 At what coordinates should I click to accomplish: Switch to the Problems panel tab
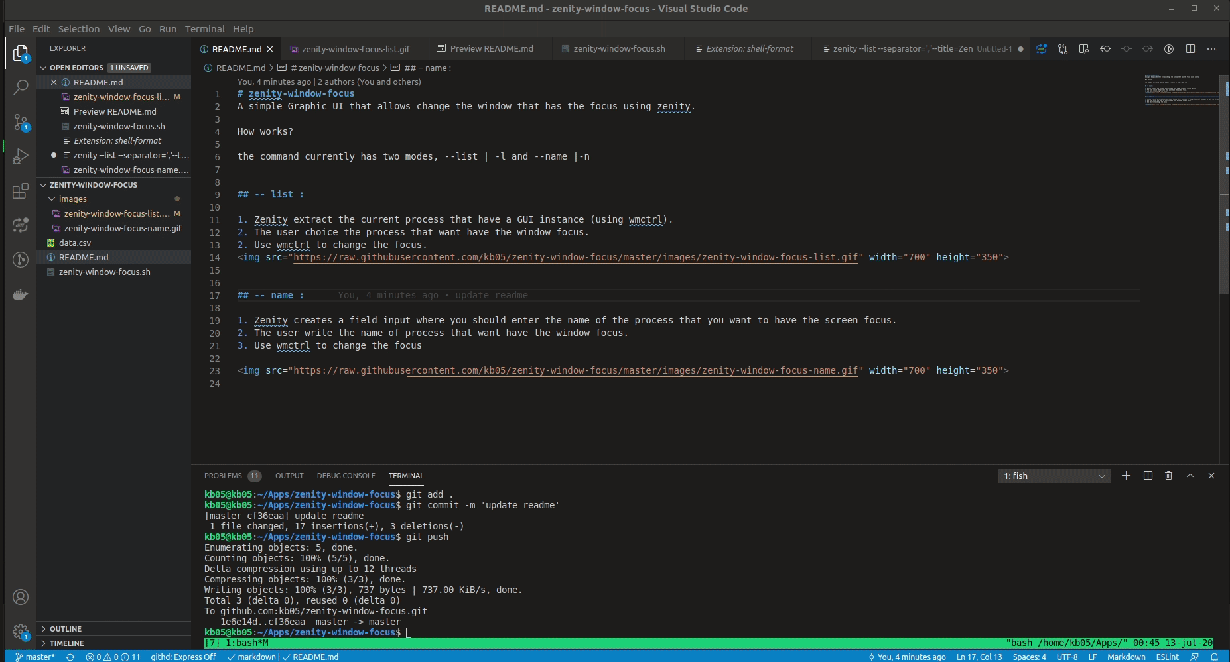click(x=232, y=476)
